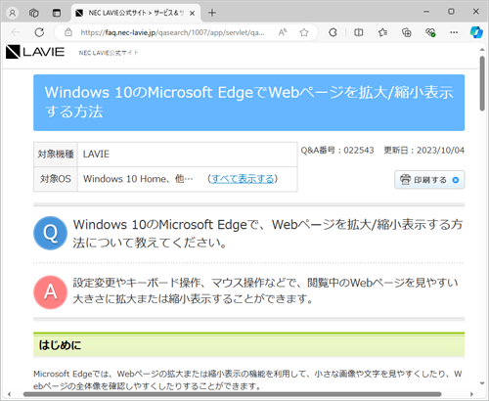Click the scroll up arrow
489x401 pixels.
click(x=482, y=50)
